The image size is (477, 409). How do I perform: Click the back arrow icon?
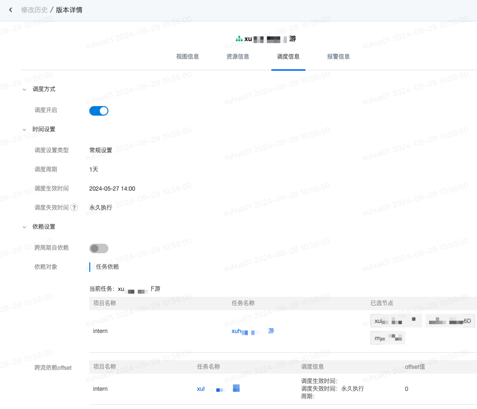(x=11, y=10)
